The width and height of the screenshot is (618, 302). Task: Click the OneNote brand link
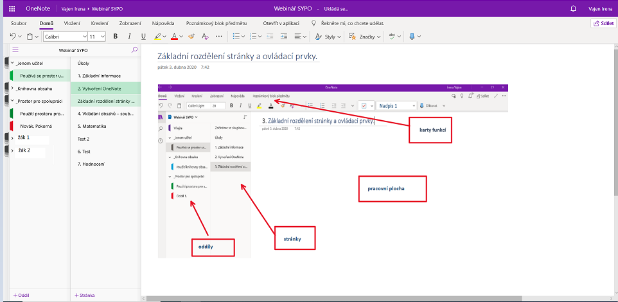(x=37, y=8)
